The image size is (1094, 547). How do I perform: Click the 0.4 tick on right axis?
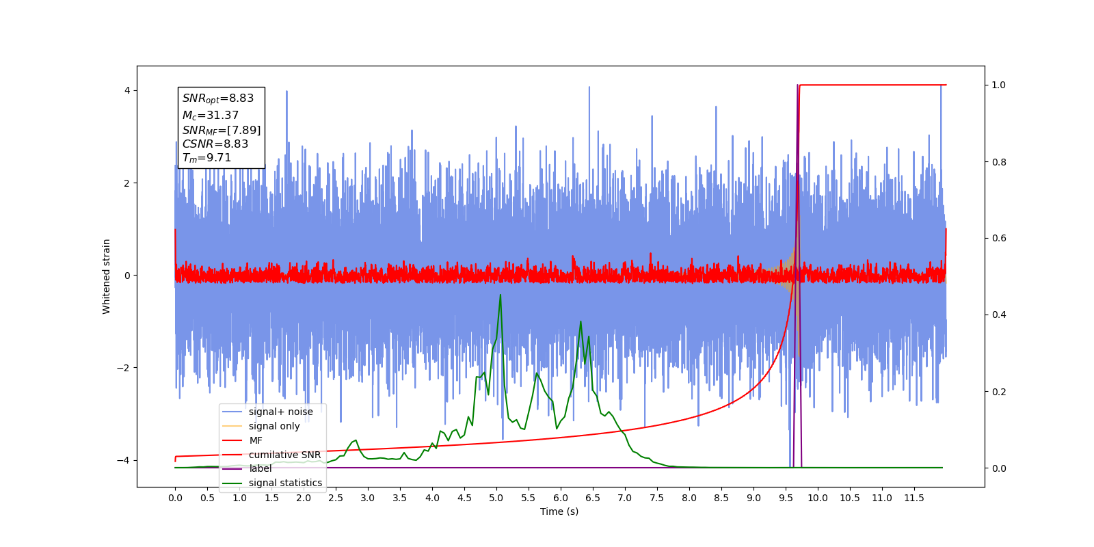(x=999, y=315)
